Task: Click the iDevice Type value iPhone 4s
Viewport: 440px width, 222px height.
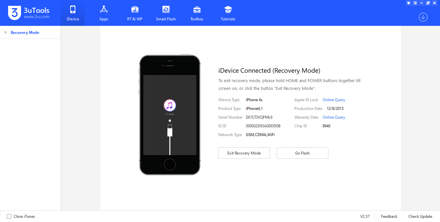Action: (x=254, y=100)
